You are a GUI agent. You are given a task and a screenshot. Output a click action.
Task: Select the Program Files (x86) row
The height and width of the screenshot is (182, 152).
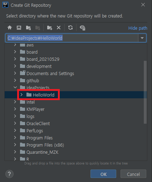pyautogui.click(x=76, y=145)
